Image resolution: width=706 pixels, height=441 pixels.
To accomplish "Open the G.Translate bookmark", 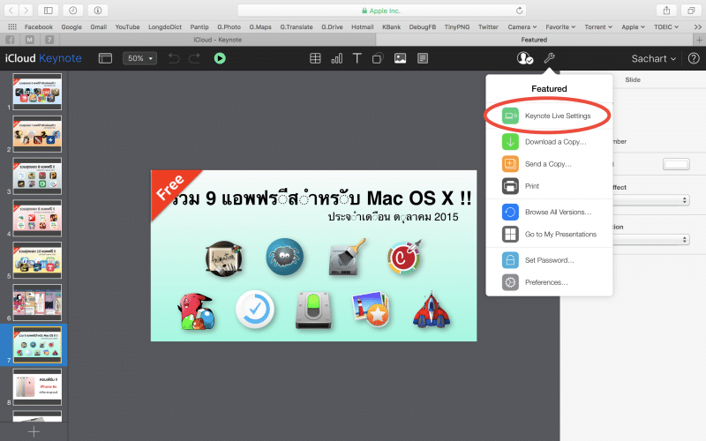I will pyautogui.click(x=297, y=27).
